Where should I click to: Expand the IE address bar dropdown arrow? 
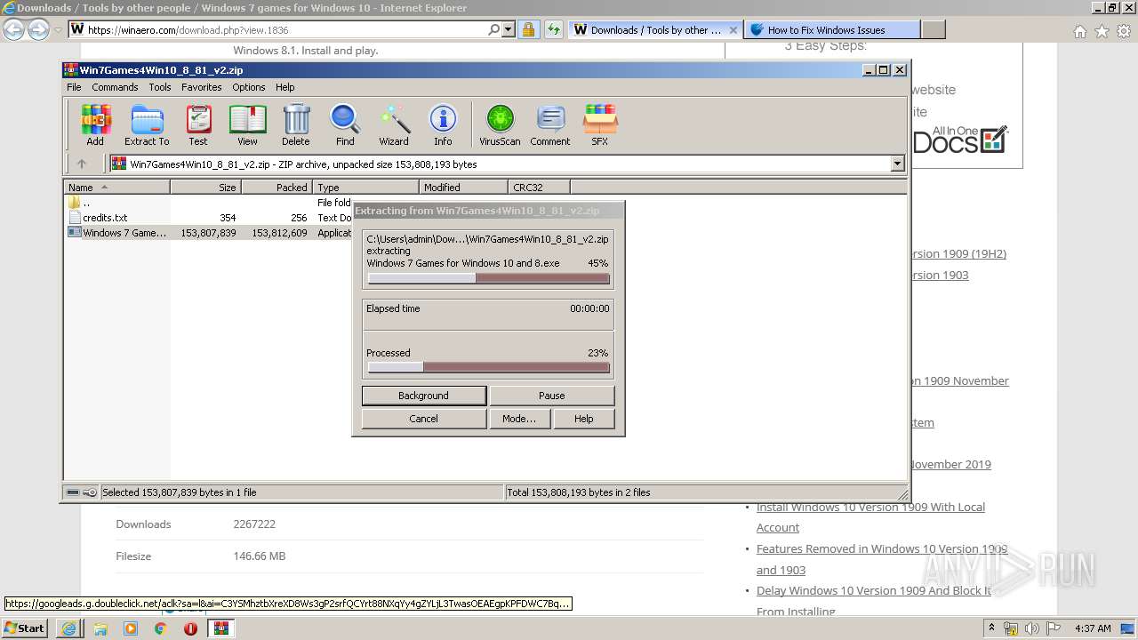click(x=509, y=29)
